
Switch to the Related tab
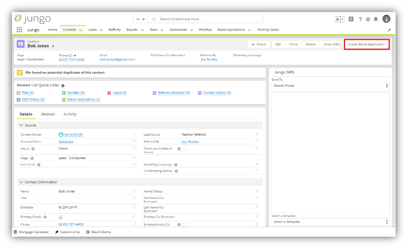pos(48,114)
